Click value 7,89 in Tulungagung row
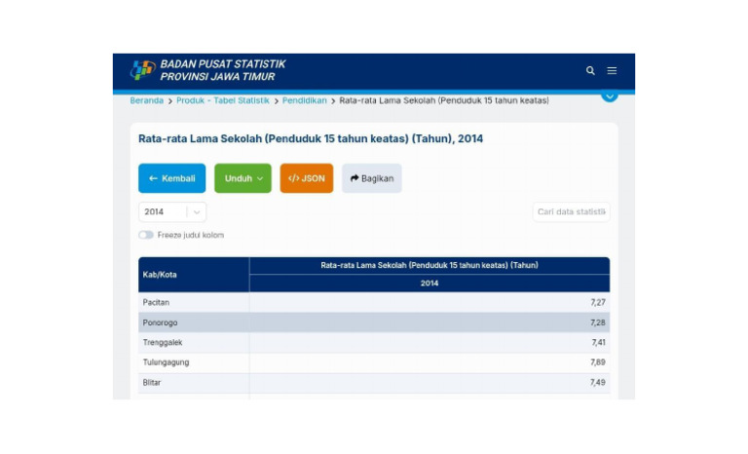Screen dimensions: 748x454 pyautogui.click(x=598, y=362)
